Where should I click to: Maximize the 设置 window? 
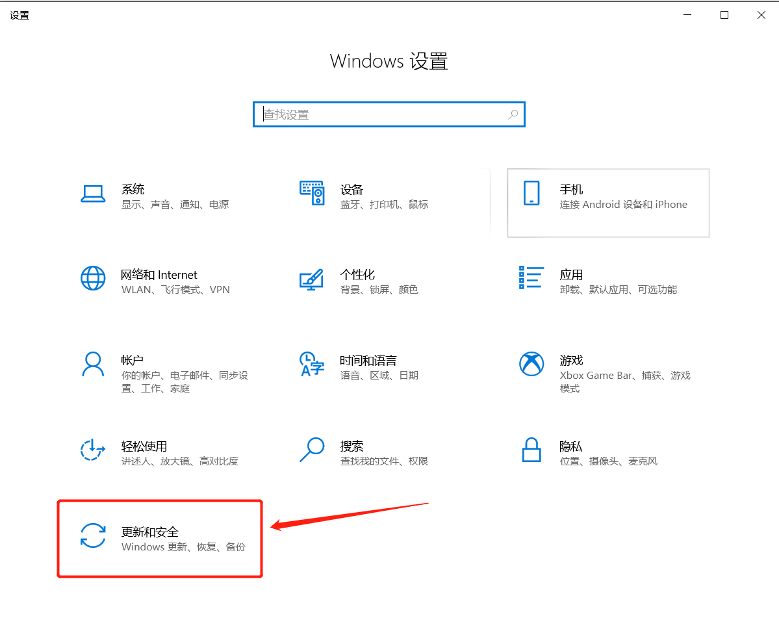click(724, 15)
